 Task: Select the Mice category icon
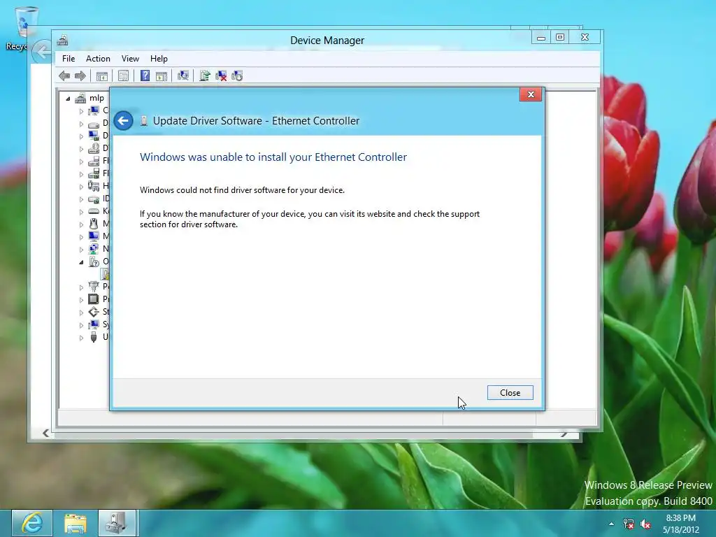94,224
